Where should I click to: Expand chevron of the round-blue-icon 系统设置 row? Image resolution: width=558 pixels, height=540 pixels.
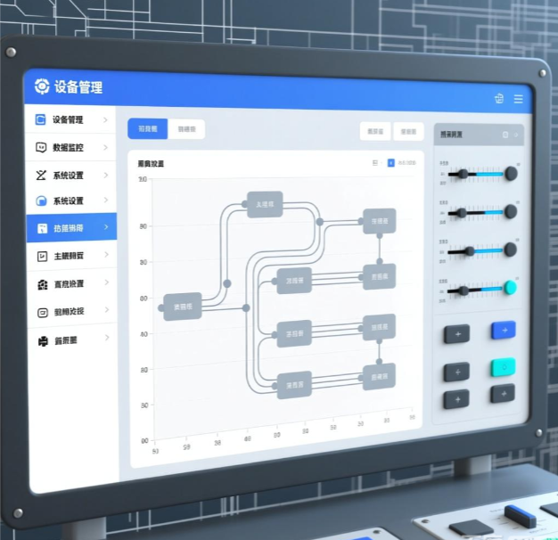(106, 200)
